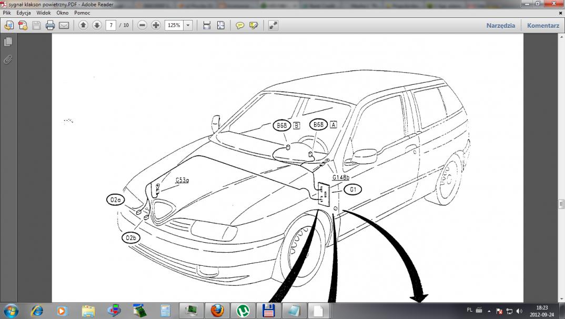Open the Narzędzia pane
The height and width of the screenshot is (319, 565).
pos(500,25)
